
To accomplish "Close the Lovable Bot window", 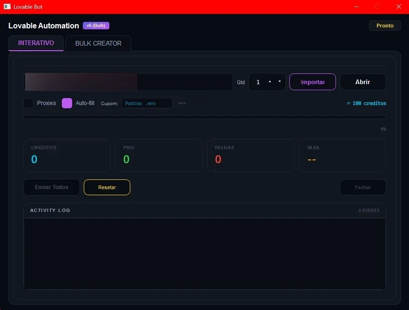I will pyautogui.click(x=399, y=7).
